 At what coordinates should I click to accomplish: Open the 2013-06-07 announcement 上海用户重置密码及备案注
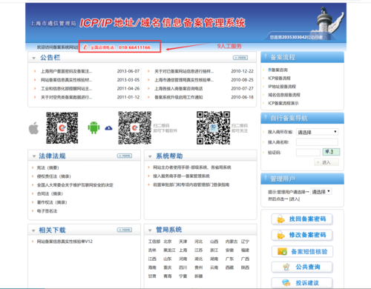(x=66, y=71)
